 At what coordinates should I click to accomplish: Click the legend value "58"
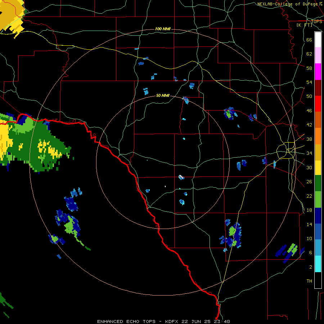[309, 68]
